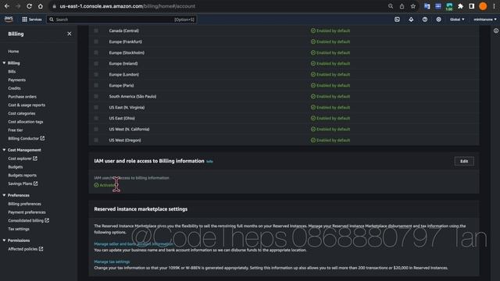The width and height of the screenshot is (500, 281).
Task: Open AWS CloudShell icon
Action: coord(397,20)
